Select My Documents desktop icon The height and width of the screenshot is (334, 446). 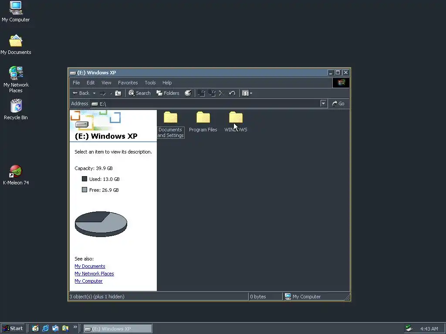click(16, 45)
